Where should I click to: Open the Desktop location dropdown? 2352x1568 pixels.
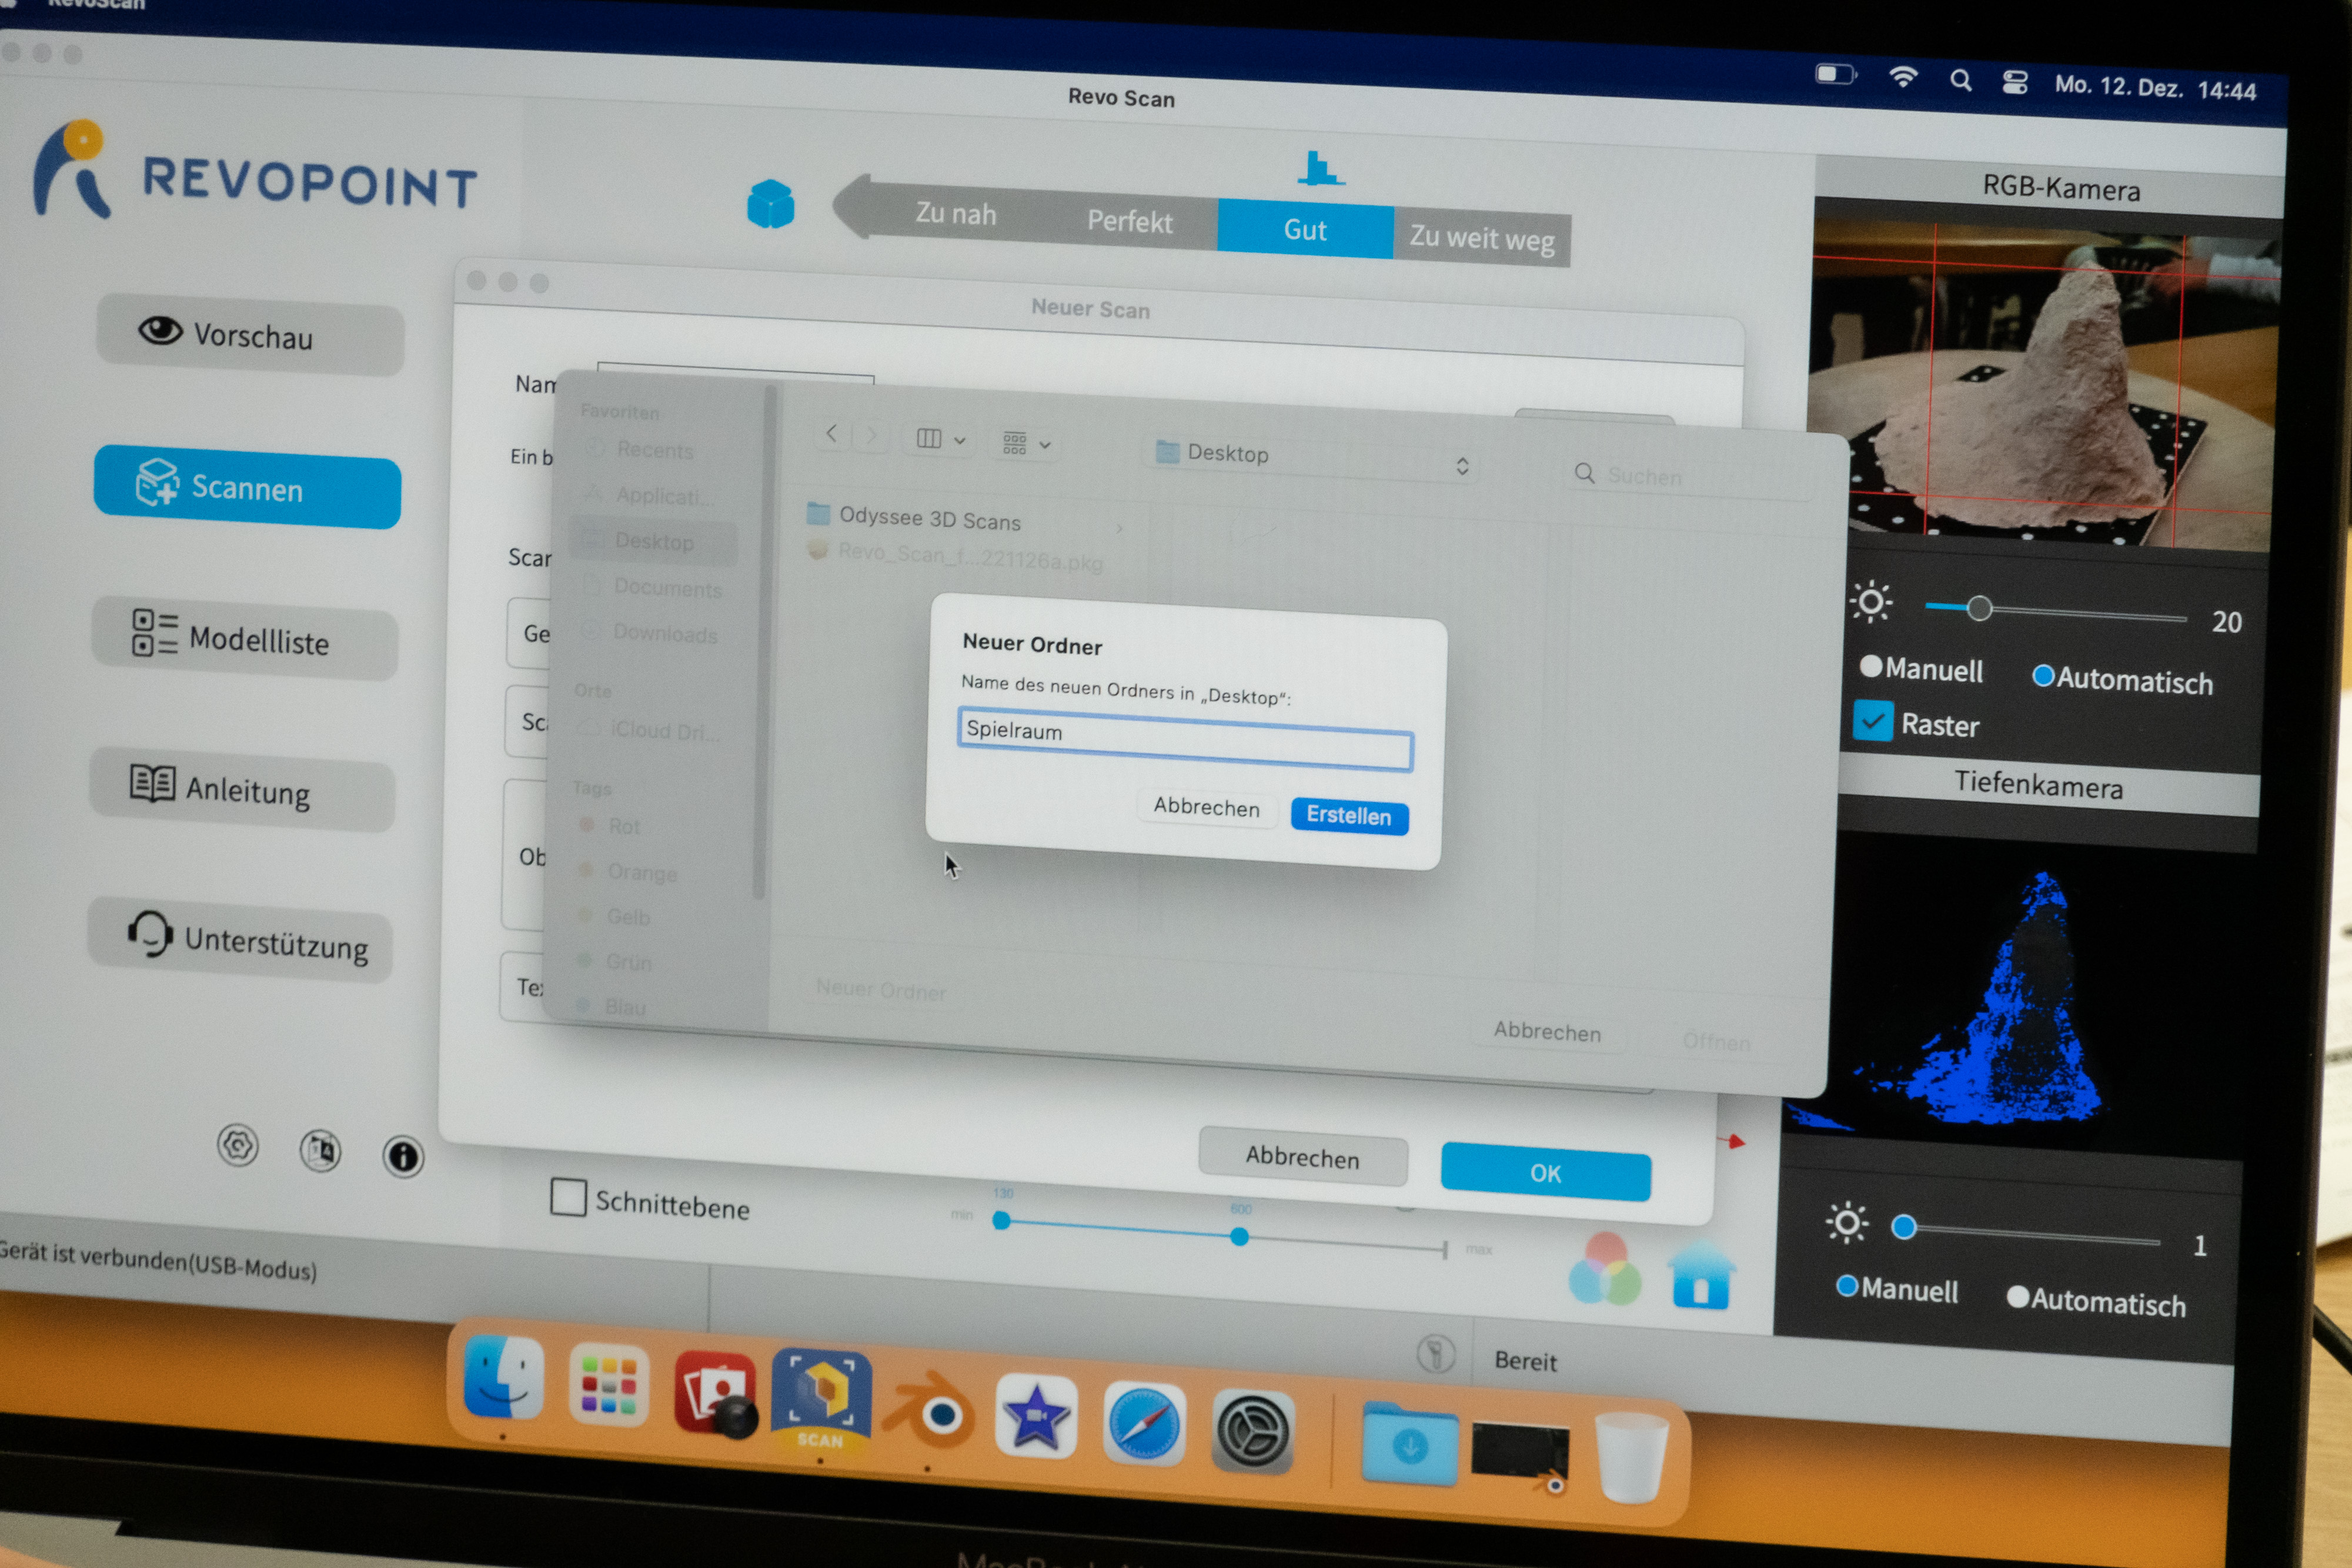click(x=1312, y=459)
